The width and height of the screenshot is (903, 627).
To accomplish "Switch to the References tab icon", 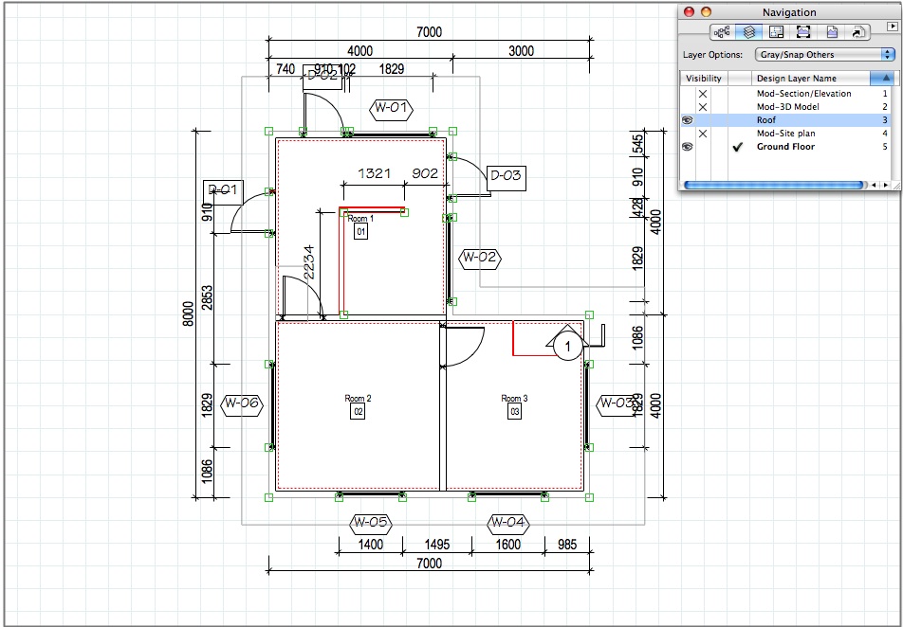I will point(858,32).
